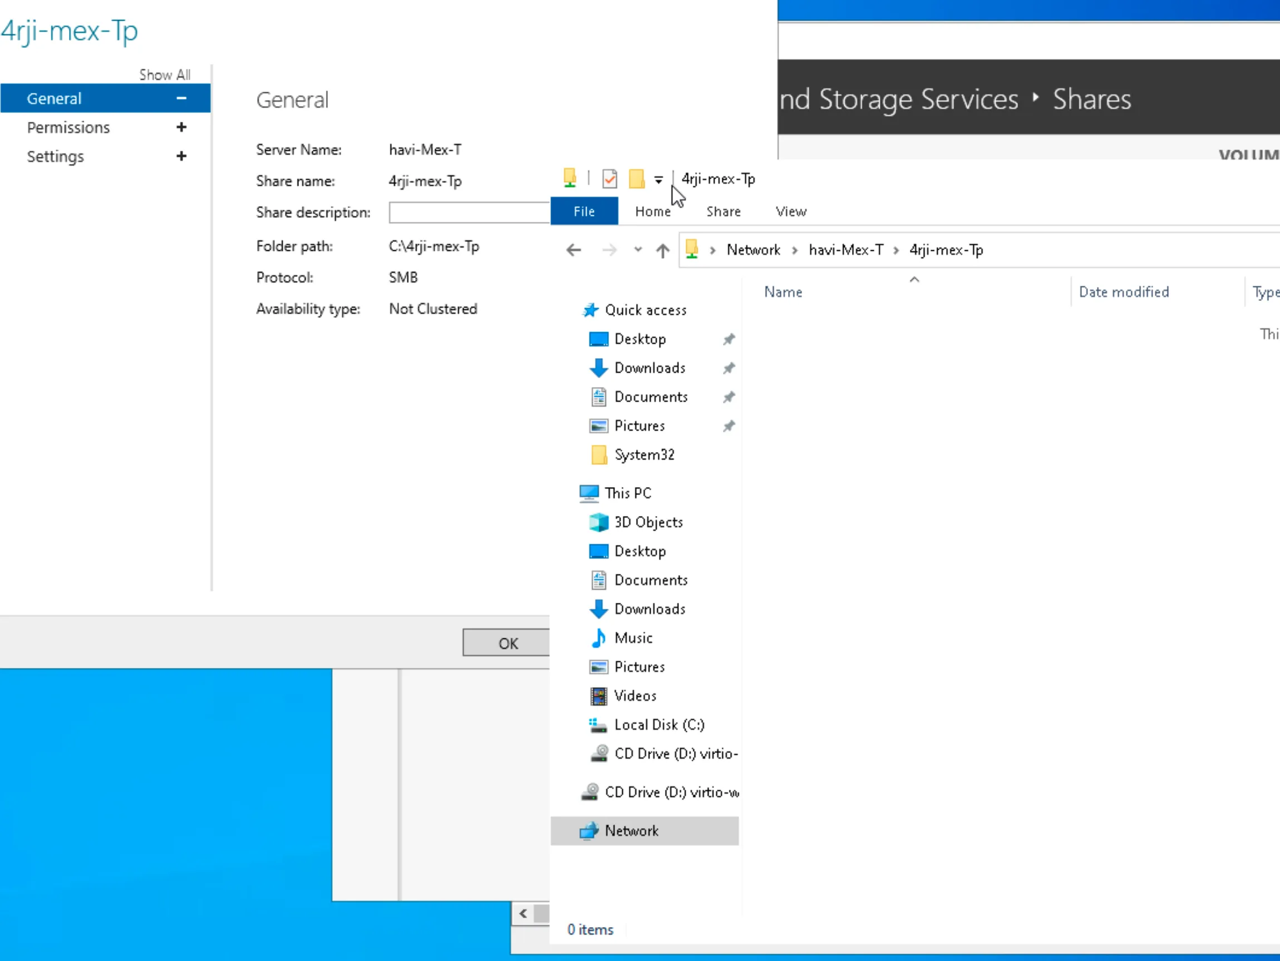Select Videos folder in navigation pane

[x=635, y=696]
